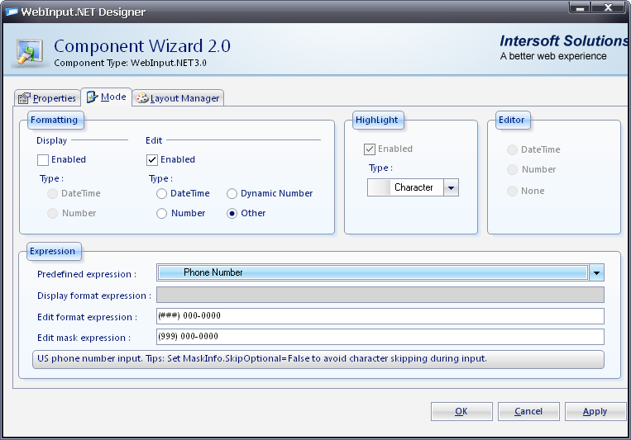
Task: Click the WebInput.NET Designer title bar icon
Action: (x=12, y=12)
